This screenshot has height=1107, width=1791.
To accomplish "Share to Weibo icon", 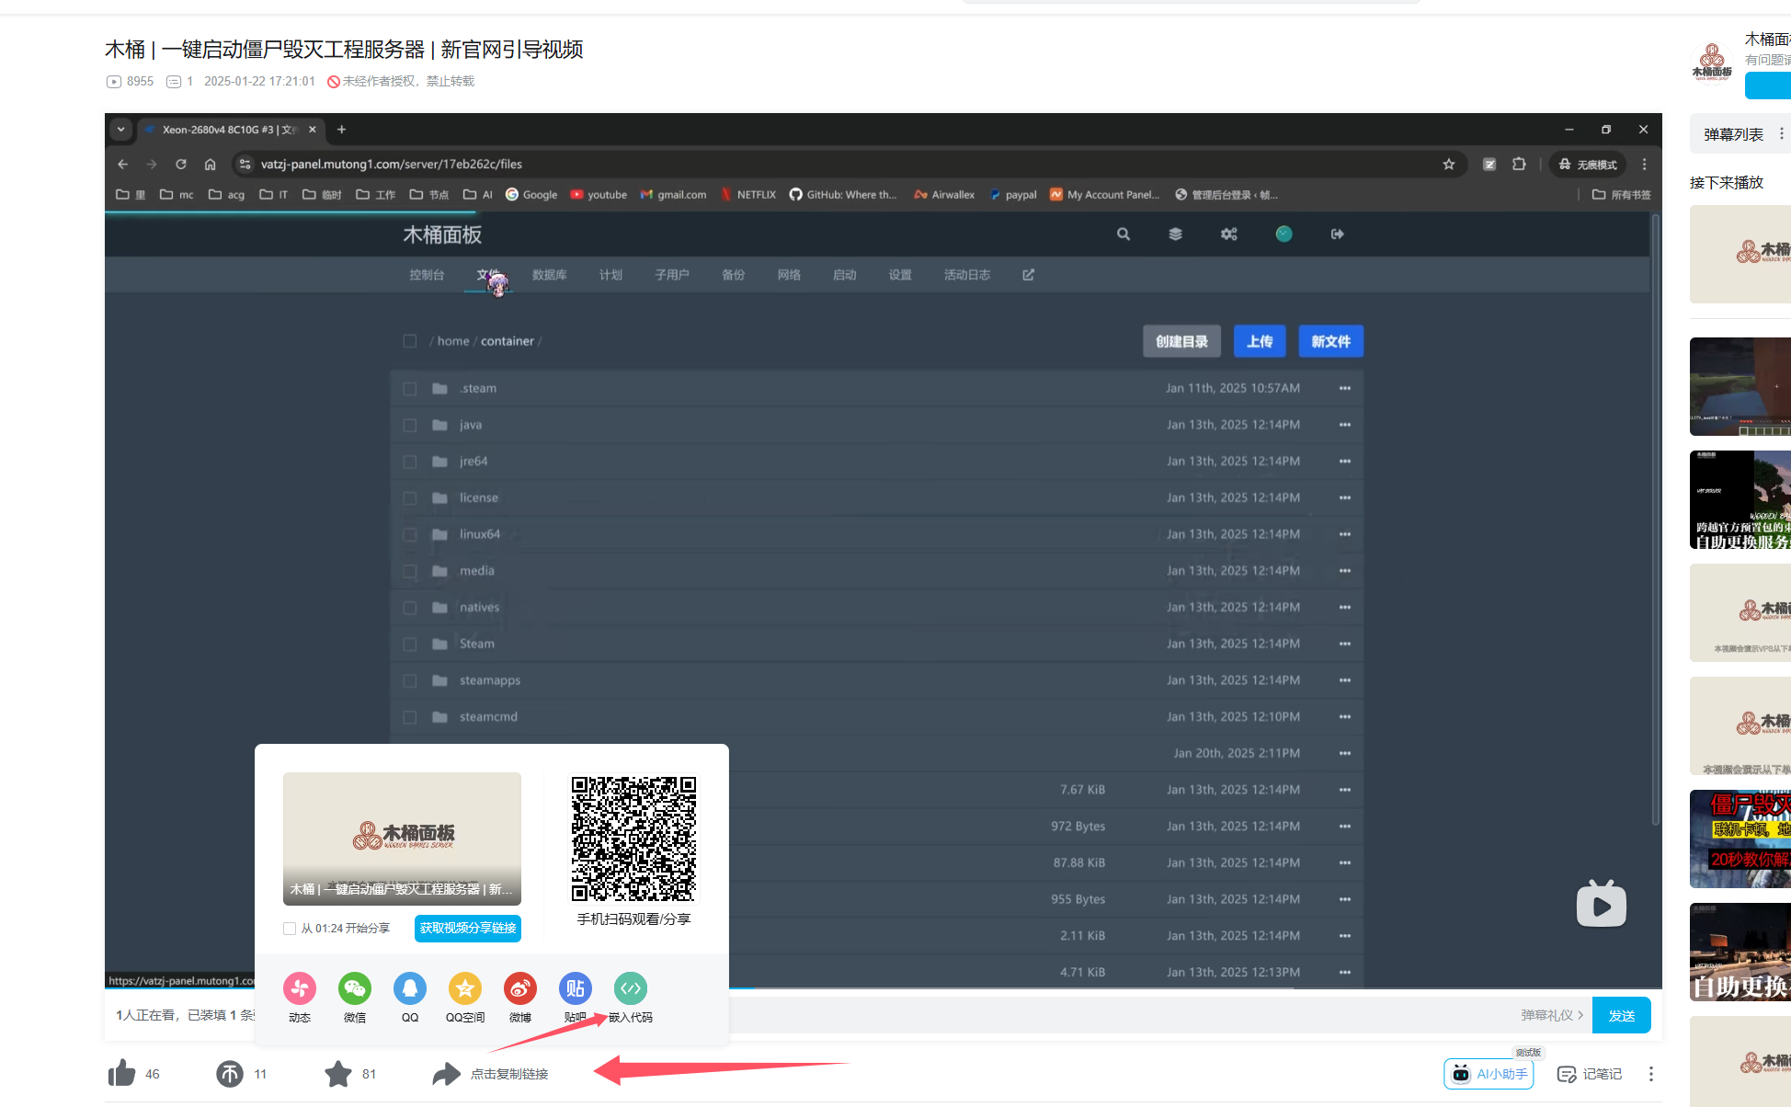I will pos(520,988).
